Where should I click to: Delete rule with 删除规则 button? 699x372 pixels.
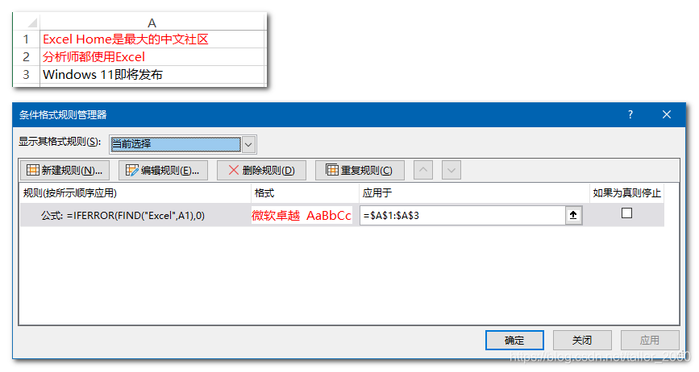point(261,170)
